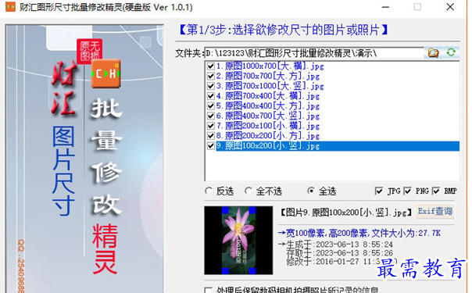The image size is (472, 293).
Task: Open the folder browse icon
Action: click(x=433, y=52)
